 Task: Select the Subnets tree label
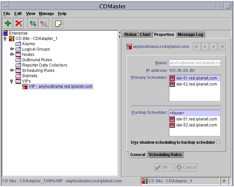click(30, 76)
